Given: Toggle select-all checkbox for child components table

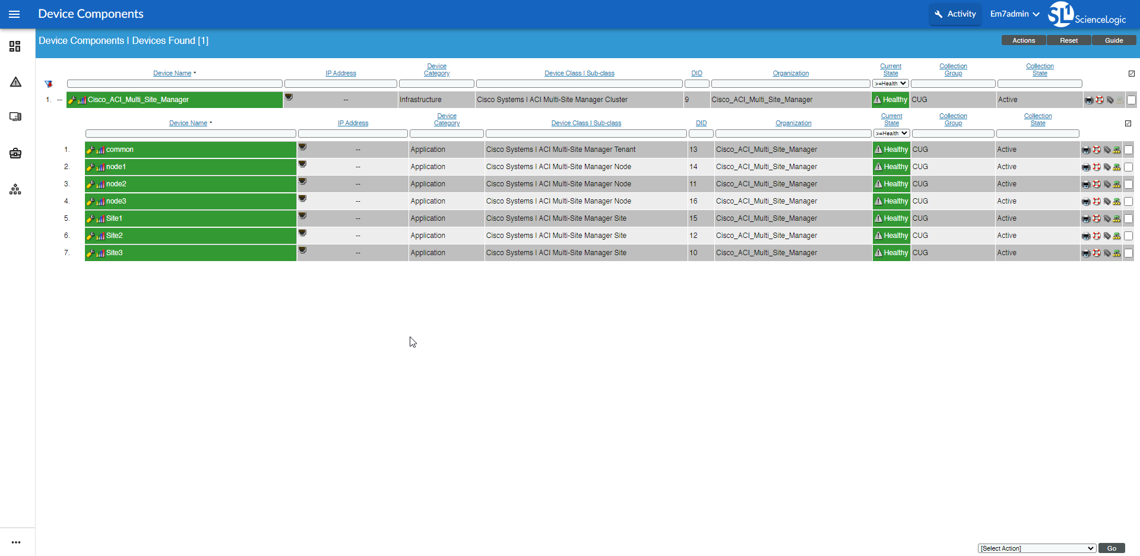Looking at the screenshot, I should point(1128,123).
